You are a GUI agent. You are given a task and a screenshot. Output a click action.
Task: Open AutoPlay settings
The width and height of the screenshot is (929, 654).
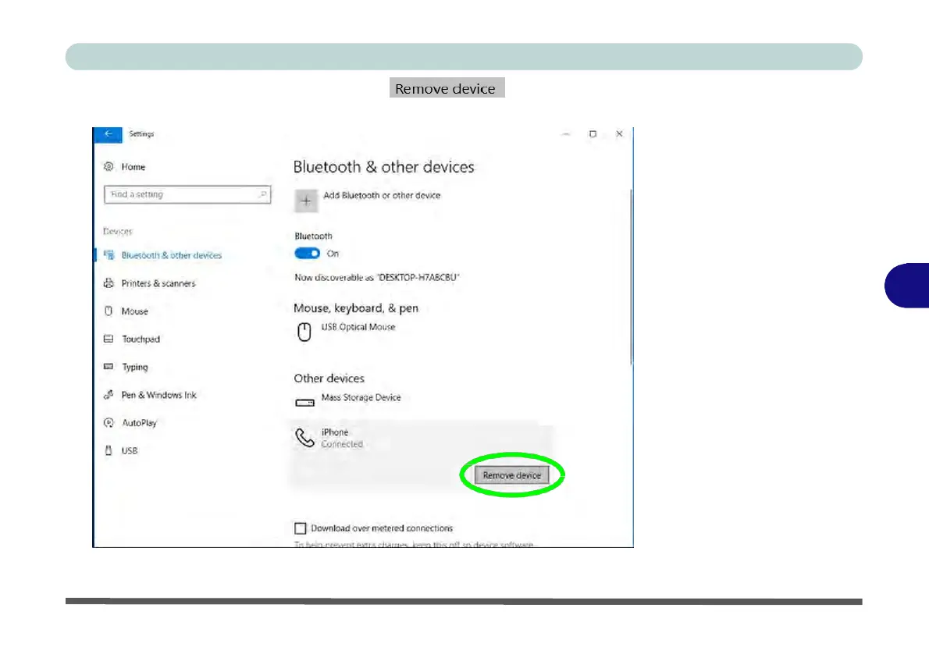[x=139, y=423]
